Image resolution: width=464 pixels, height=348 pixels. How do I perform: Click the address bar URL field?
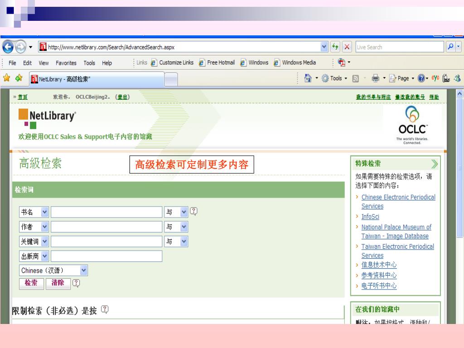pos(179,47)
